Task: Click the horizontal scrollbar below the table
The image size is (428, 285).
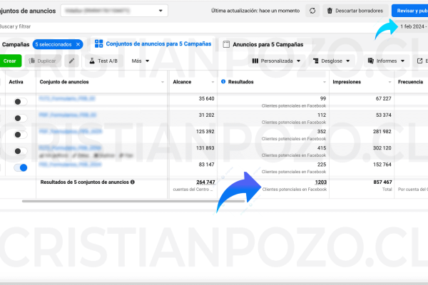Action: pos(133,201)
